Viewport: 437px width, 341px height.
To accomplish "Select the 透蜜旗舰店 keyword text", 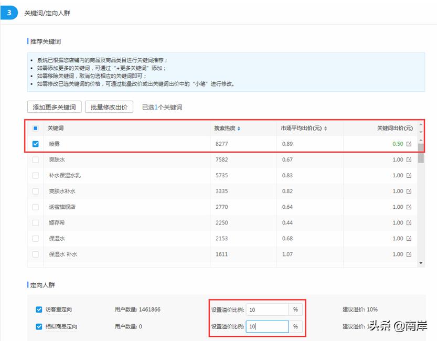I will pyautogui.click(x=62, y=207).
